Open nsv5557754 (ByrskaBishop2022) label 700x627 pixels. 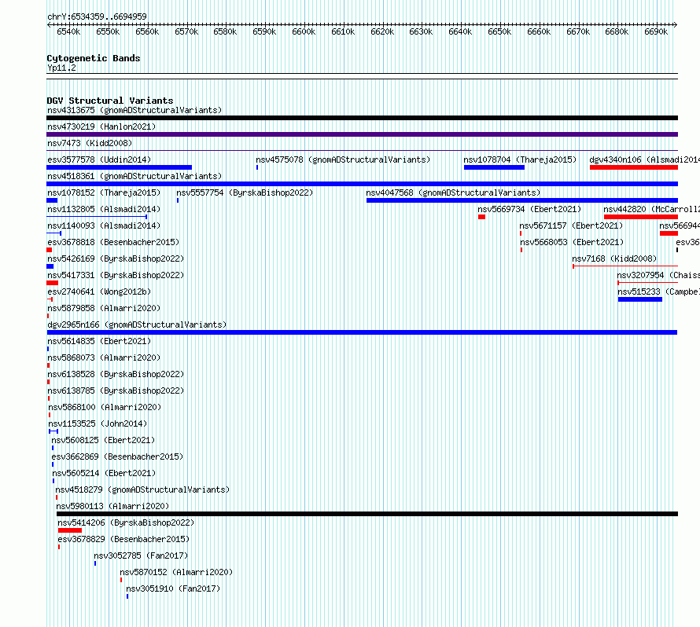point(245,192)
